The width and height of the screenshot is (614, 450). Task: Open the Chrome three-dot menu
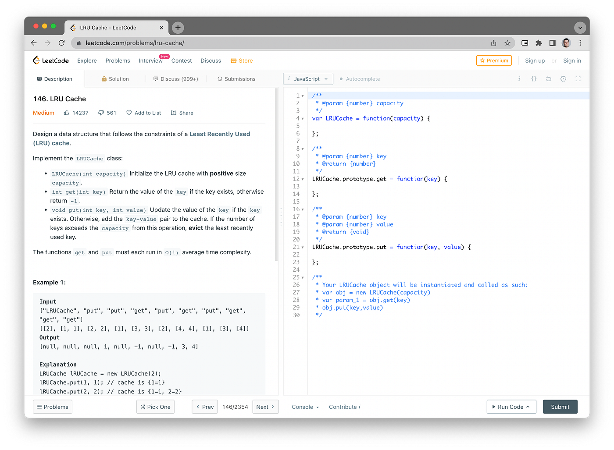coord(580,43)
